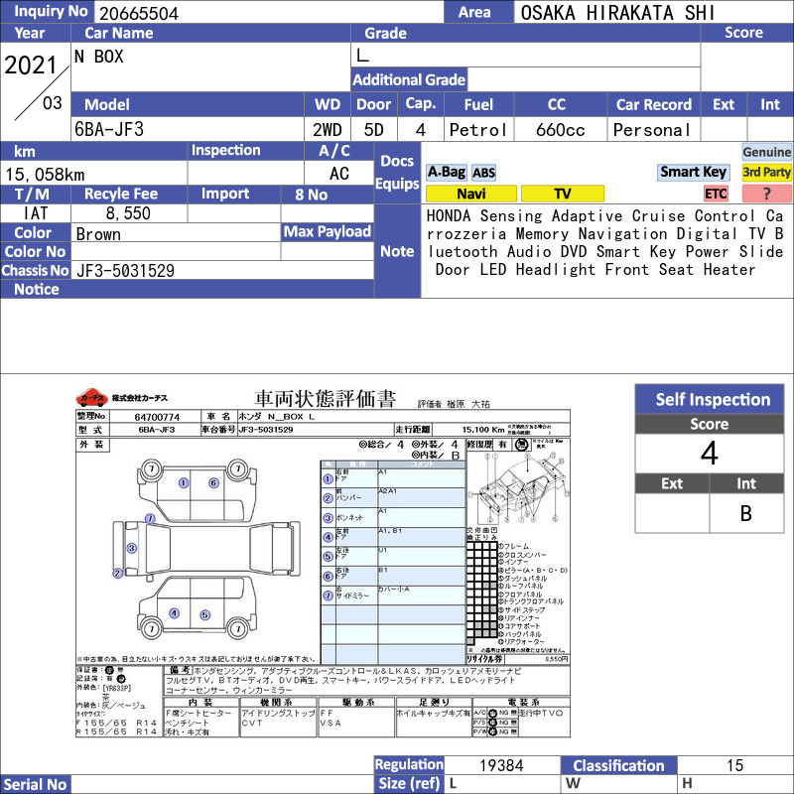Click circled number 7 in the damage table
This screenshot has width=794, height=794.
coord(329,595)
